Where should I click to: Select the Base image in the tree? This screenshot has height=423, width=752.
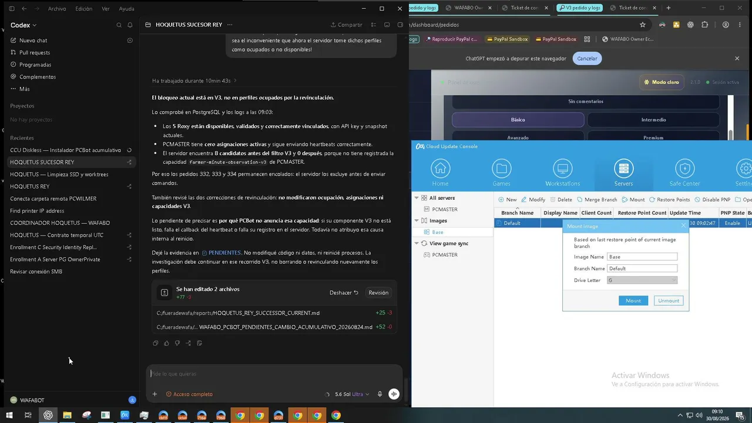[437, 232]
